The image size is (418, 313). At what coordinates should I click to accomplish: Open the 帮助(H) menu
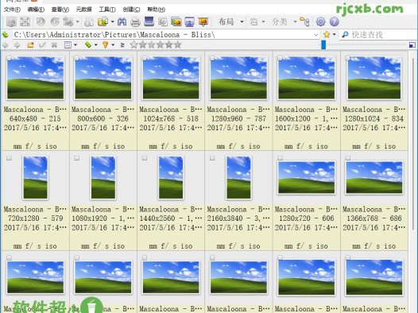[x=156, y=10]
